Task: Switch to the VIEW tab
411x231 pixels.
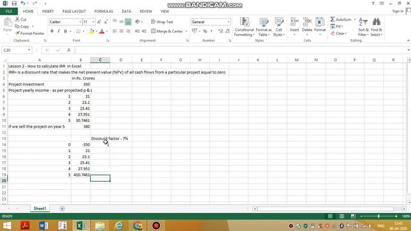Action: (164, 12)
